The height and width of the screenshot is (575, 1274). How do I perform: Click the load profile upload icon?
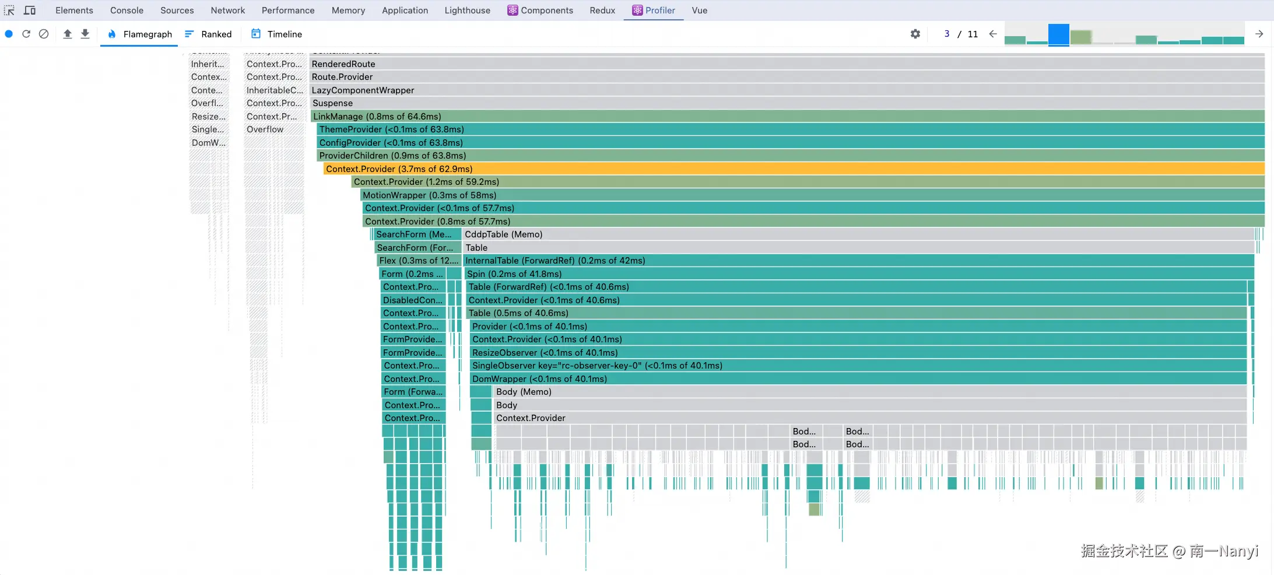[68, 34]
